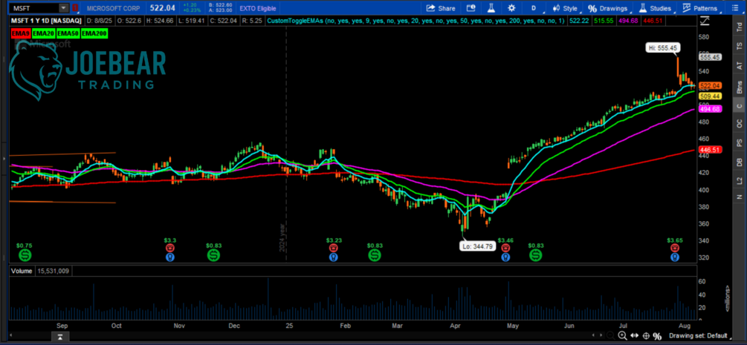Open the Share chart menu
This screenshot has height=345, width=747.
coord(440,8)
